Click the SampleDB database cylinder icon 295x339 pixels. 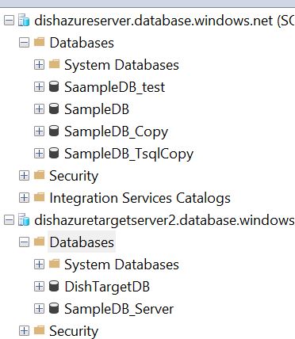tap(54, 109)
